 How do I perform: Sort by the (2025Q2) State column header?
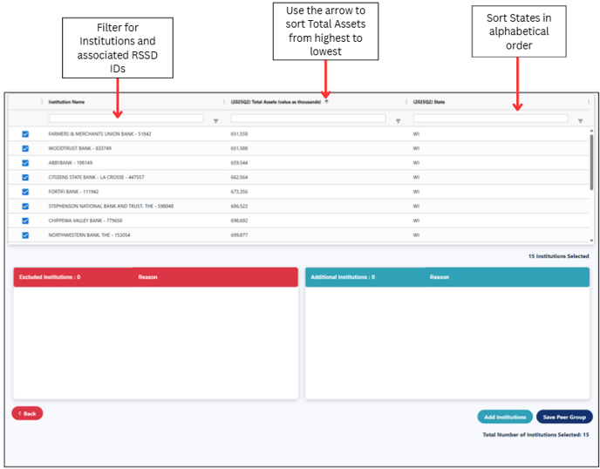click(x=429, y=102)
